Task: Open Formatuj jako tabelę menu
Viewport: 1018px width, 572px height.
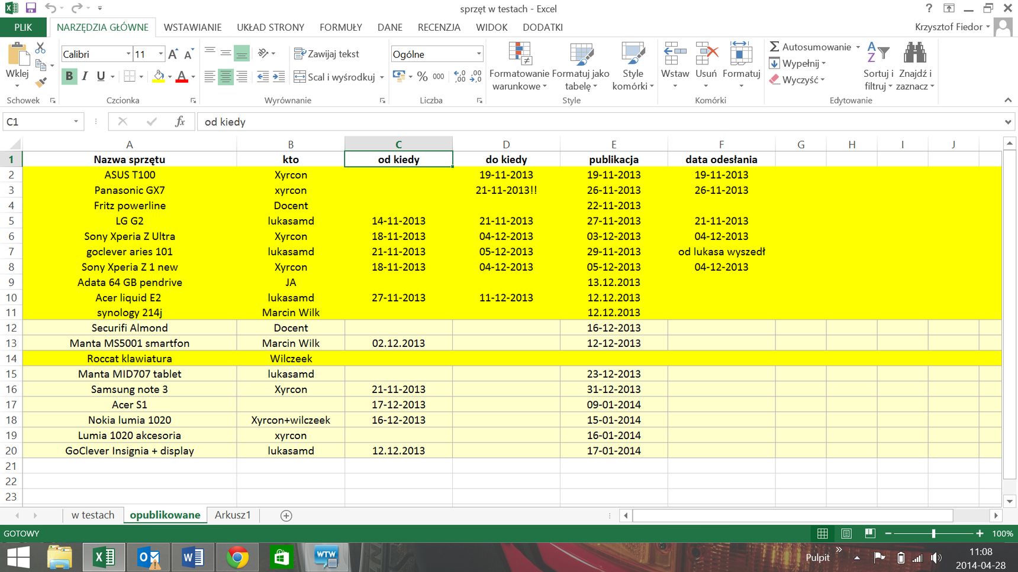Action: click(581, 66)
